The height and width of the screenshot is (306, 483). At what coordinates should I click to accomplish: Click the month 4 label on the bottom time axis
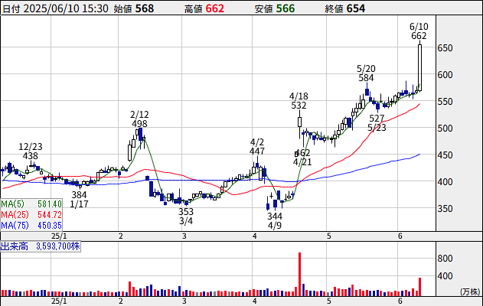(254, 301)
